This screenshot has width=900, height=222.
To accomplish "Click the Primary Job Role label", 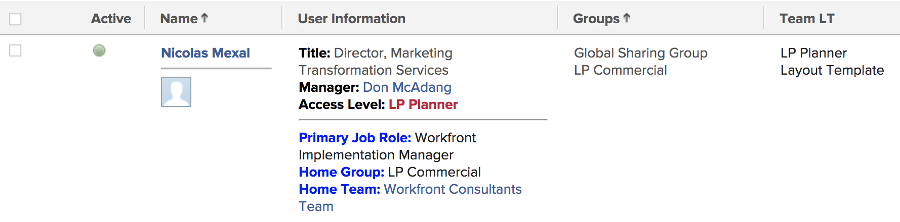I will [x=355, y=138].
